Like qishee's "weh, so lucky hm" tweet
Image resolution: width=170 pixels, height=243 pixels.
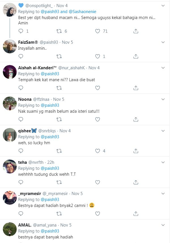tap(97, 151)
